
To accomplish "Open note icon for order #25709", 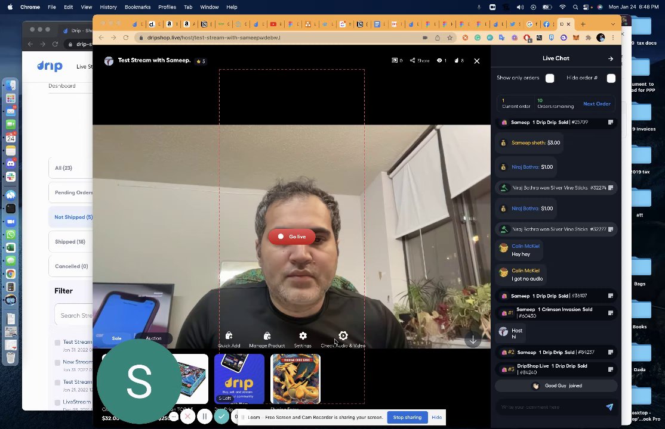I will (x=611, y=122).
